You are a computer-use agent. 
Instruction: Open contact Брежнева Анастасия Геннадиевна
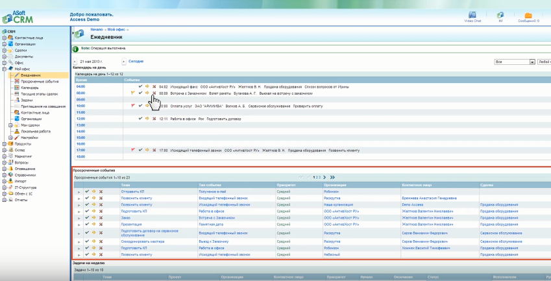tap(429, 198)
